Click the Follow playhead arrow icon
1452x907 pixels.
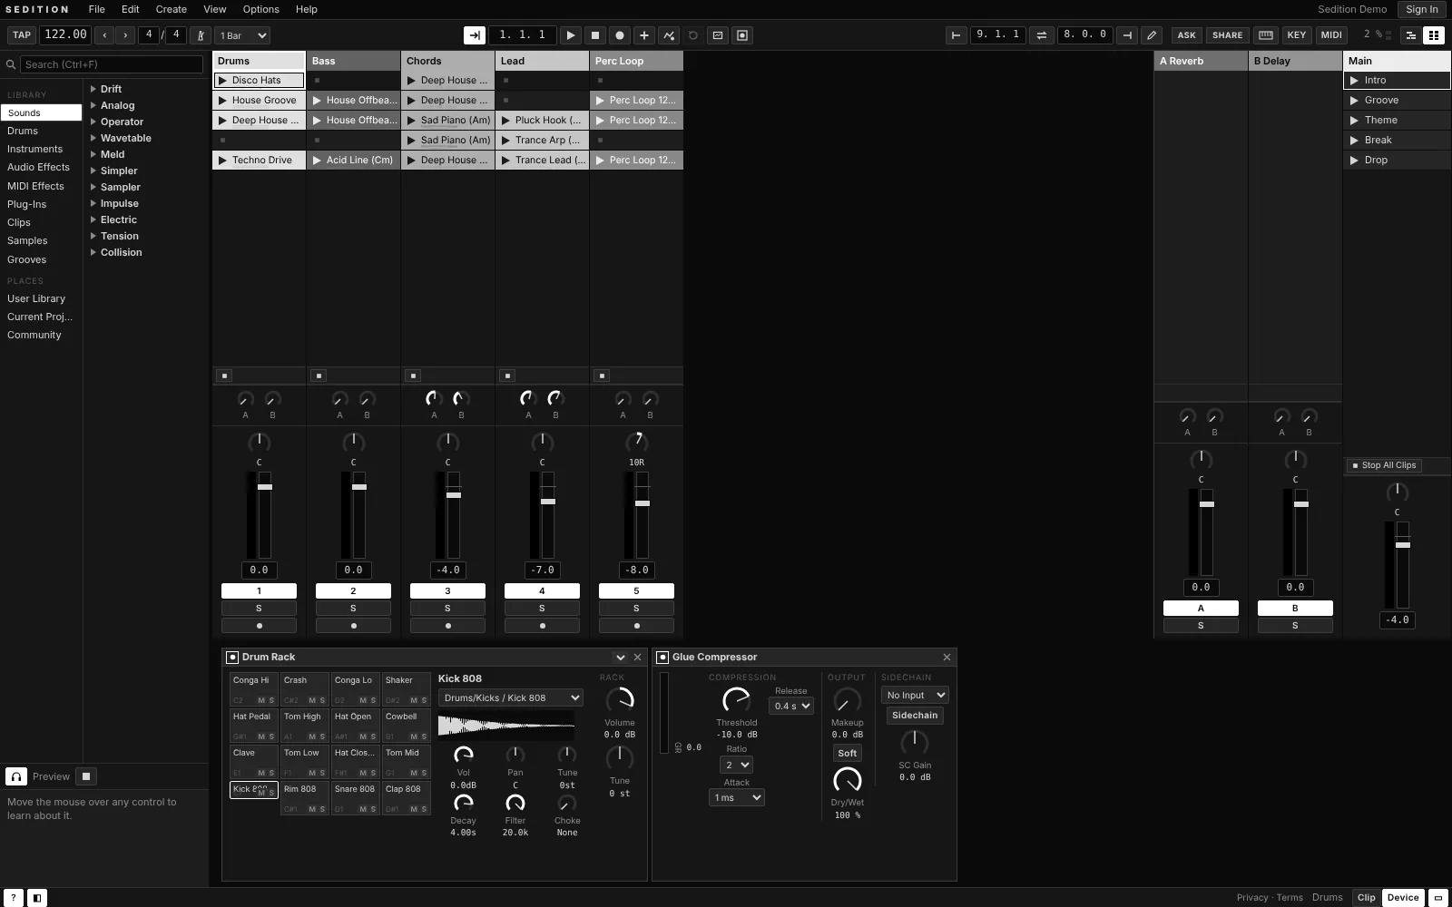click(474, 35)
